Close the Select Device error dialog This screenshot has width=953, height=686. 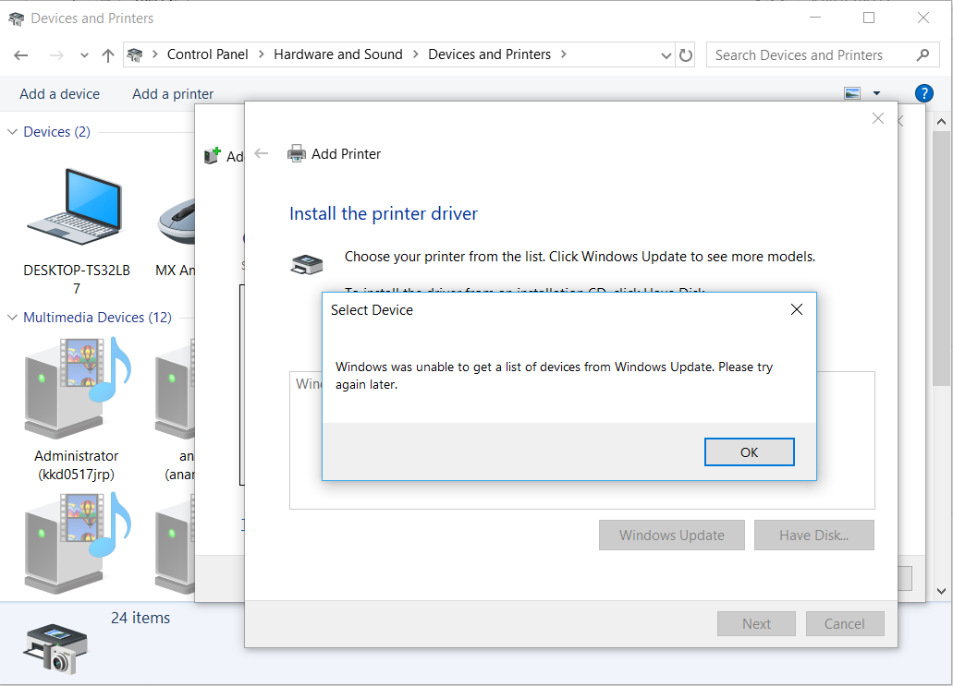point(796,309)
